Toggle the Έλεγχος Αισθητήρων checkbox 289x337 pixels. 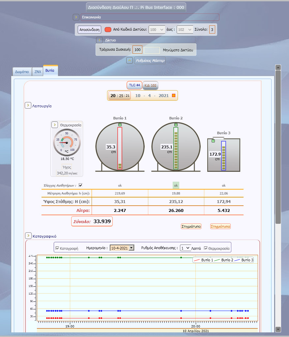pyautogui.click(x=80, y=185)
